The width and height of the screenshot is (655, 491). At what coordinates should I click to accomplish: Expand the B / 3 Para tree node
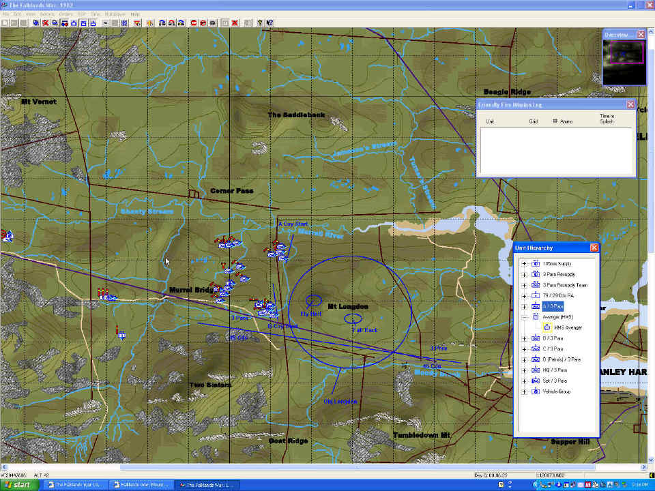pyautogui.click(x=524, y=338)
